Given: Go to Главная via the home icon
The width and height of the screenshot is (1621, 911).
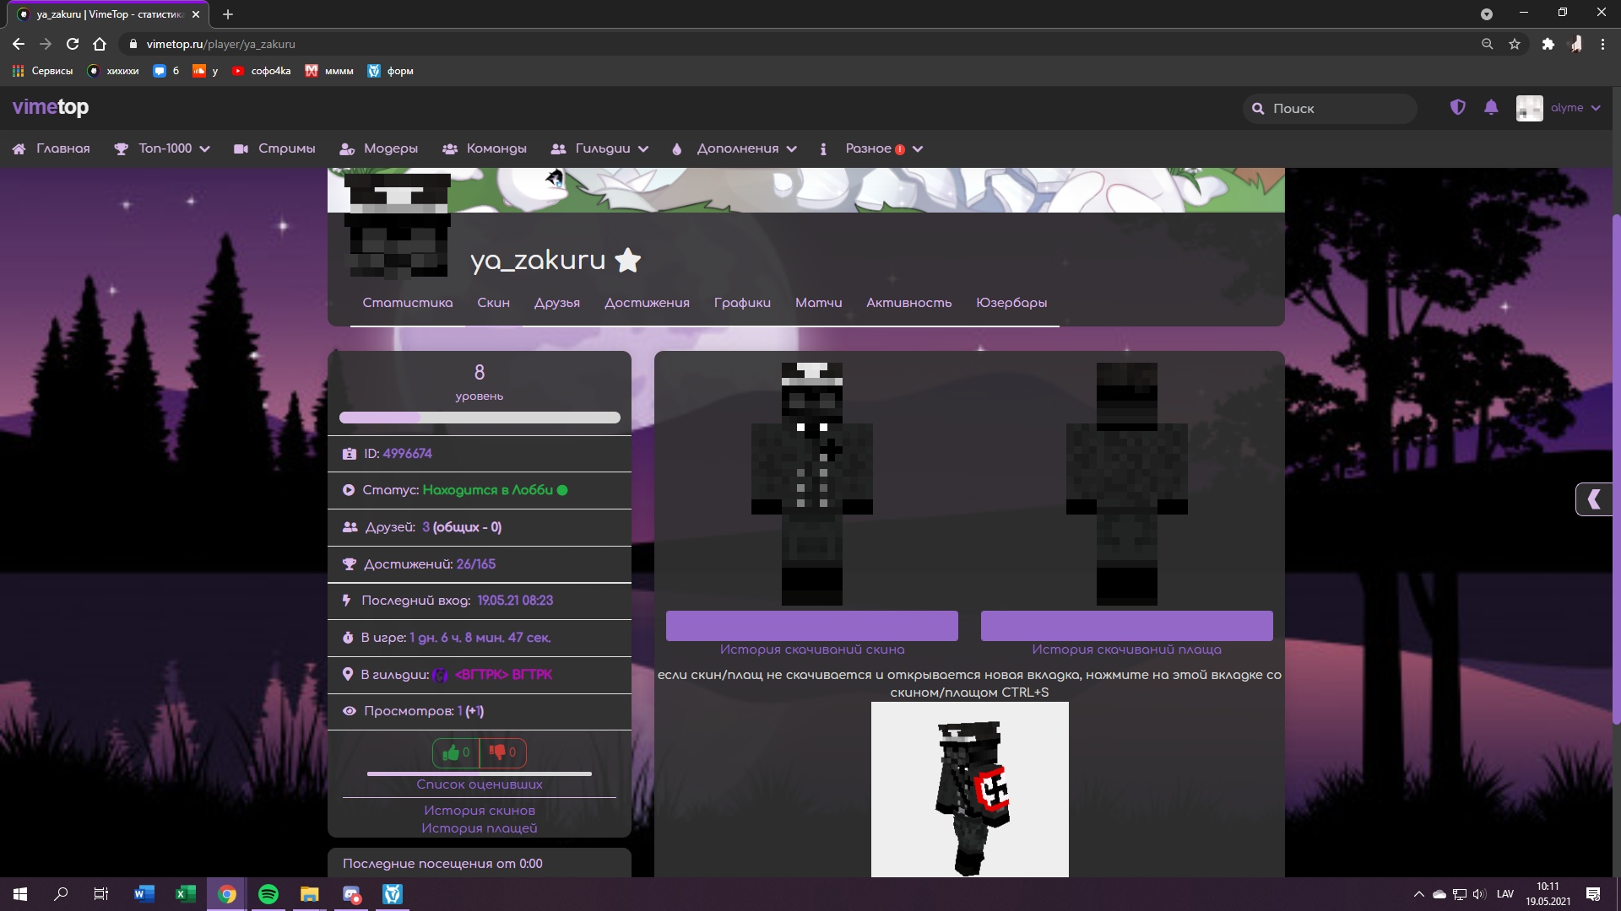Looking at the screenshot, I should 19,148.
